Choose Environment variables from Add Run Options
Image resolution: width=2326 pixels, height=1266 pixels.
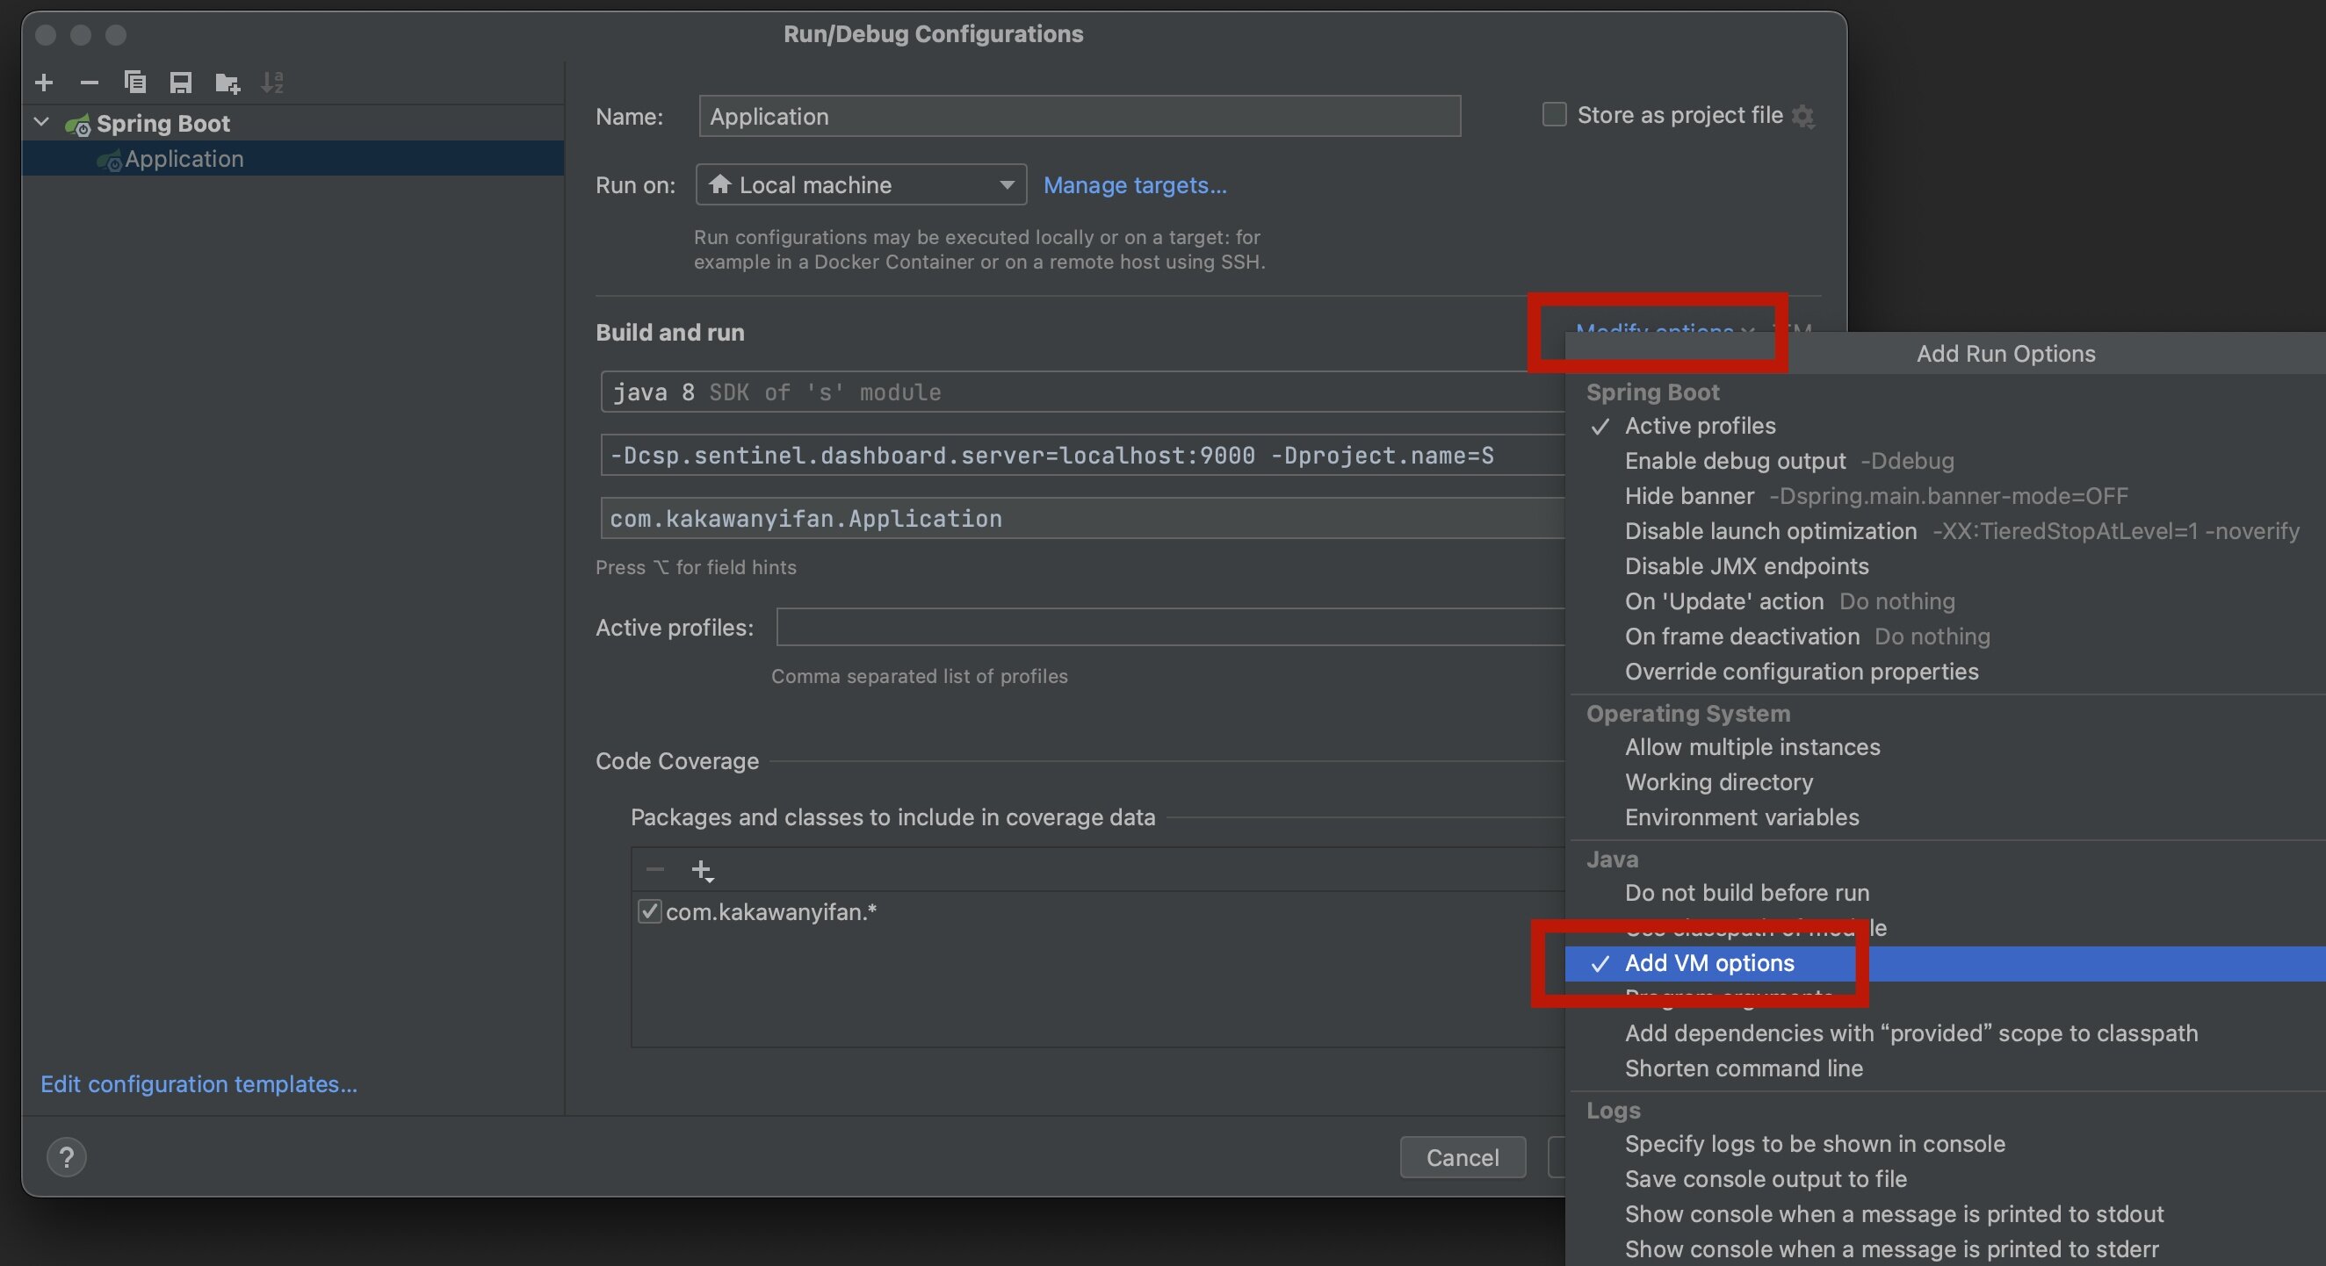(x=1741, y=817)
